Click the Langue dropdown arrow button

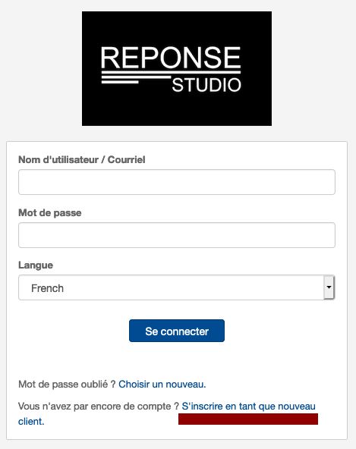tap(329, 287)
